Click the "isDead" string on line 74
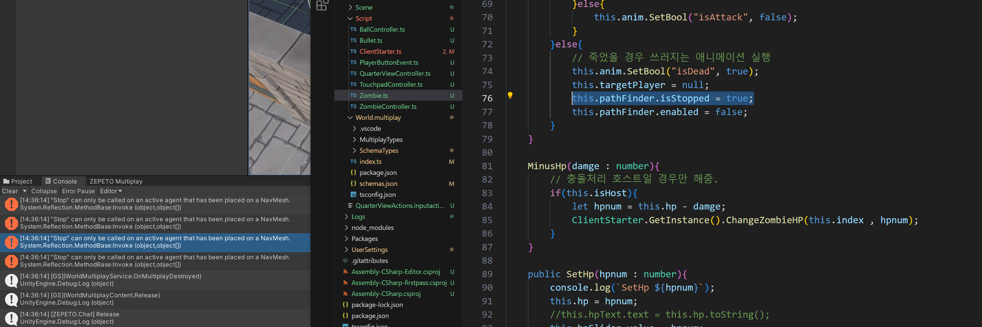The height and width of the screenshot is (327, 982). tap(693, 72)
